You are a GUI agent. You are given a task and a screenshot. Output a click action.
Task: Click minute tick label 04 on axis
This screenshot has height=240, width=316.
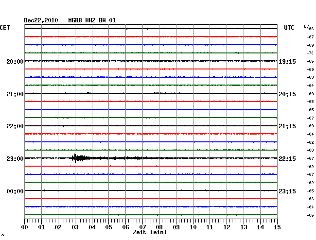pyautogui.click(x=92, y=227)
